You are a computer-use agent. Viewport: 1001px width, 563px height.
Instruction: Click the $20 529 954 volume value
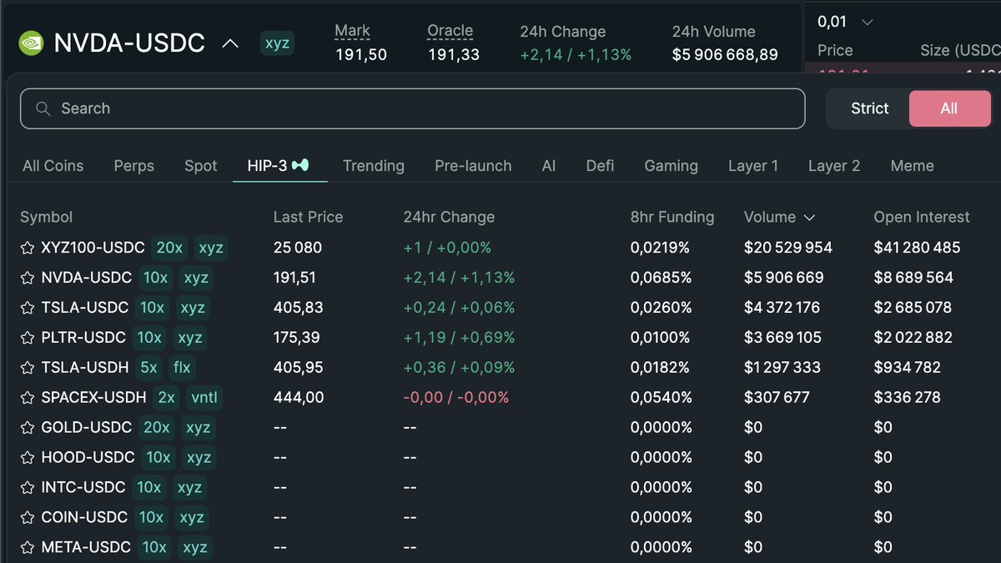(x=788, y=248)
